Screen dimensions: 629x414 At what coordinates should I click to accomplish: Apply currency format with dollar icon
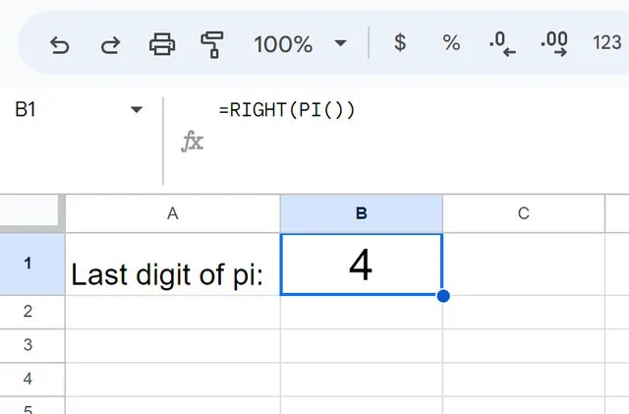(400, 42)
